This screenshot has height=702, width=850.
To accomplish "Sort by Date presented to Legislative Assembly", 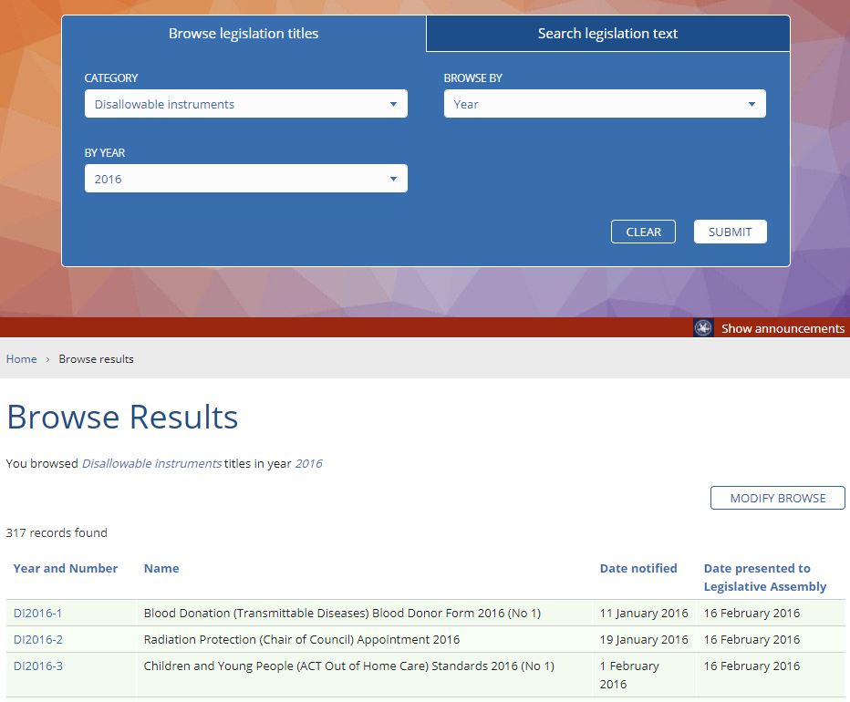I will (764, 577).
